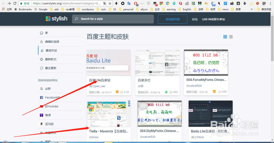Open Chrome three-dot menu
Screen dimensions: 274x143
270,3
